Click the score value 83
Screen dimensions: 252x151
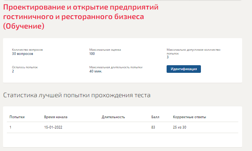[x=153, y=127]
